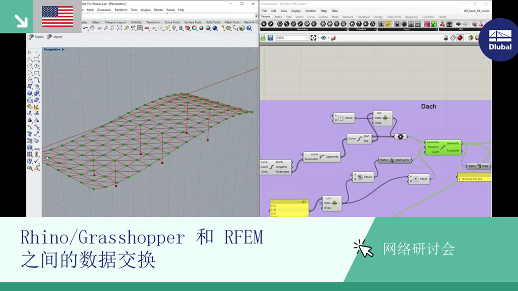This screenshot has height=291, width=518.
Task: Open Perspektive viewport dropdown arrow
Action: tap(63, 50)
